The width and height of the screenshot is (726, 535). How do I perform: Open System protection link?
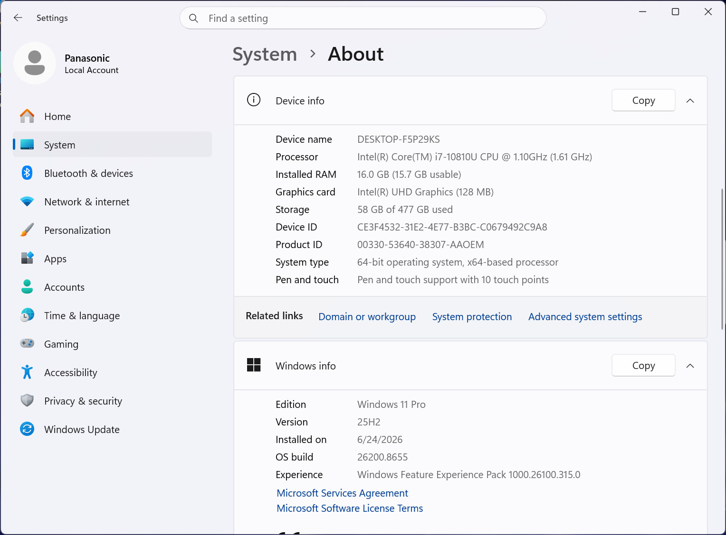click(472, 316)
